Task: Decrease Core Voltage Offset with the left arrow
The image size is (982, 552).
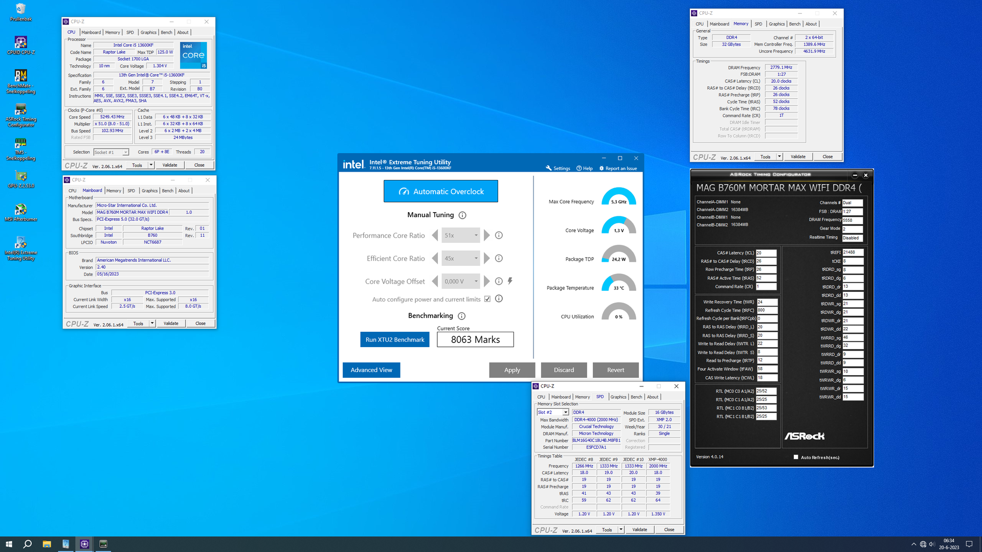Action: pos(435,281)
